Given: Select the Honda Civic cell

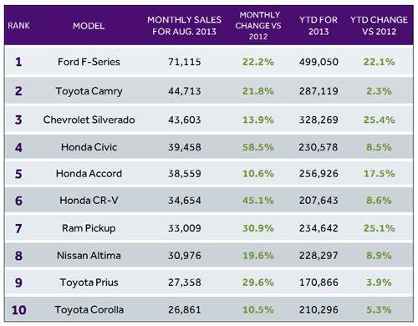Looking at the screenshot, I should [89, 147].
